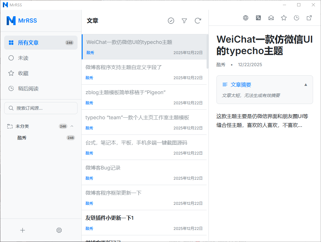Star the current article as favorite
This screenshot has width=321, height=242.
point(284,18)
